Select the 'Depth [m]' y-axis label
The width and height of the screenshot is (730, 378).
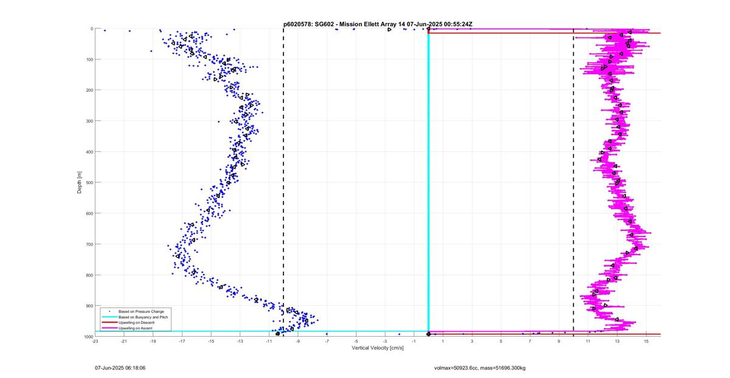pyautogui.click(x=79, y=182)
